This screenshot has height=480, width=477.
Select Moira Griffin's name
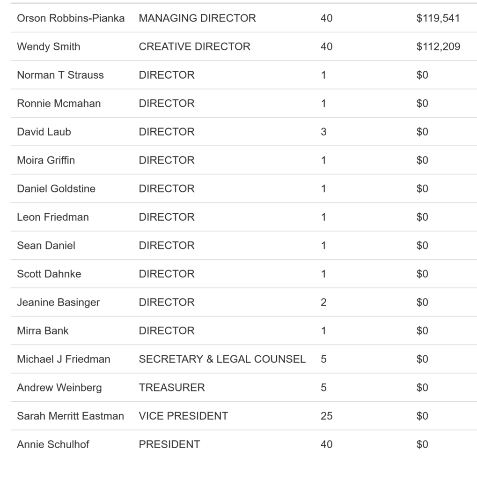pos(46,160)
